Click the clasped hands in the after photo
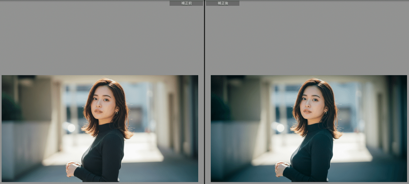This screenshot has height=184, width=409. 281,168
